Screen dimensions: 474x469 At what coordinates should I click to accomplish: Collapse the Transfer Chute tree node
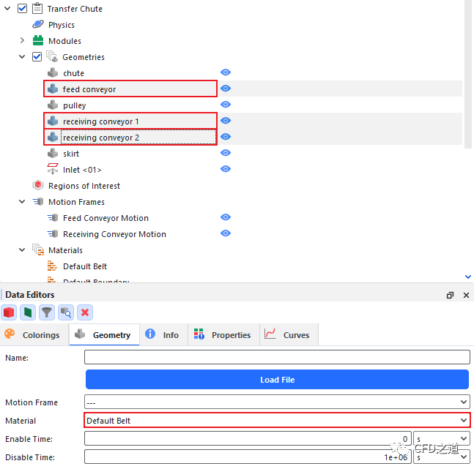point(7,9)
